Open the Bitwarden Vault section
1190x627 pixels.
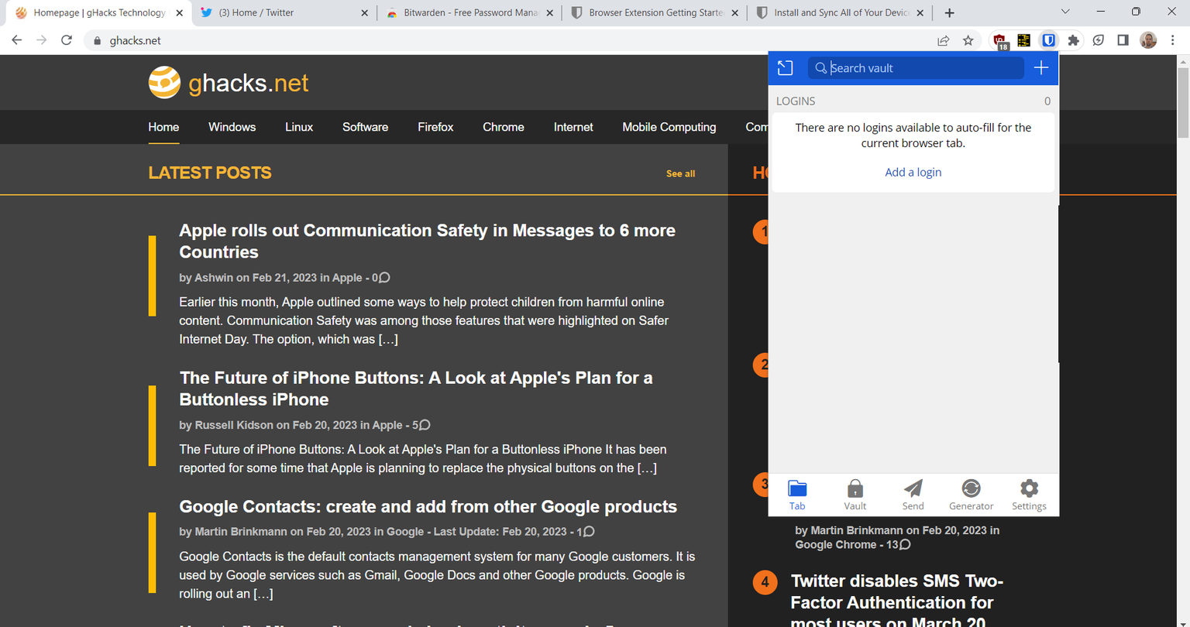pyautogui.click(x=855, y=495)
